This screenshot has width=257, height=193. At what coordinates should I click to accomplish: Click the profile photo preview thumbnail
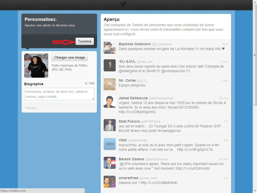pos(36,66)
